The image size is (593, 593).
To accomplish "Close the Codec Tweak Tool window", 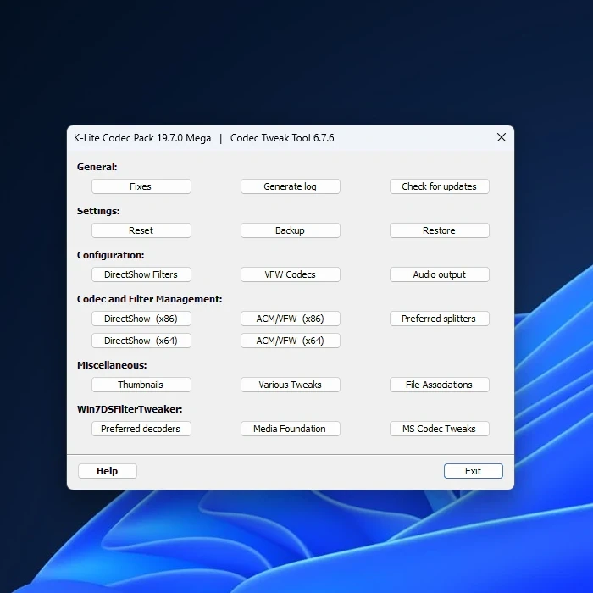I will click(502, 137).
